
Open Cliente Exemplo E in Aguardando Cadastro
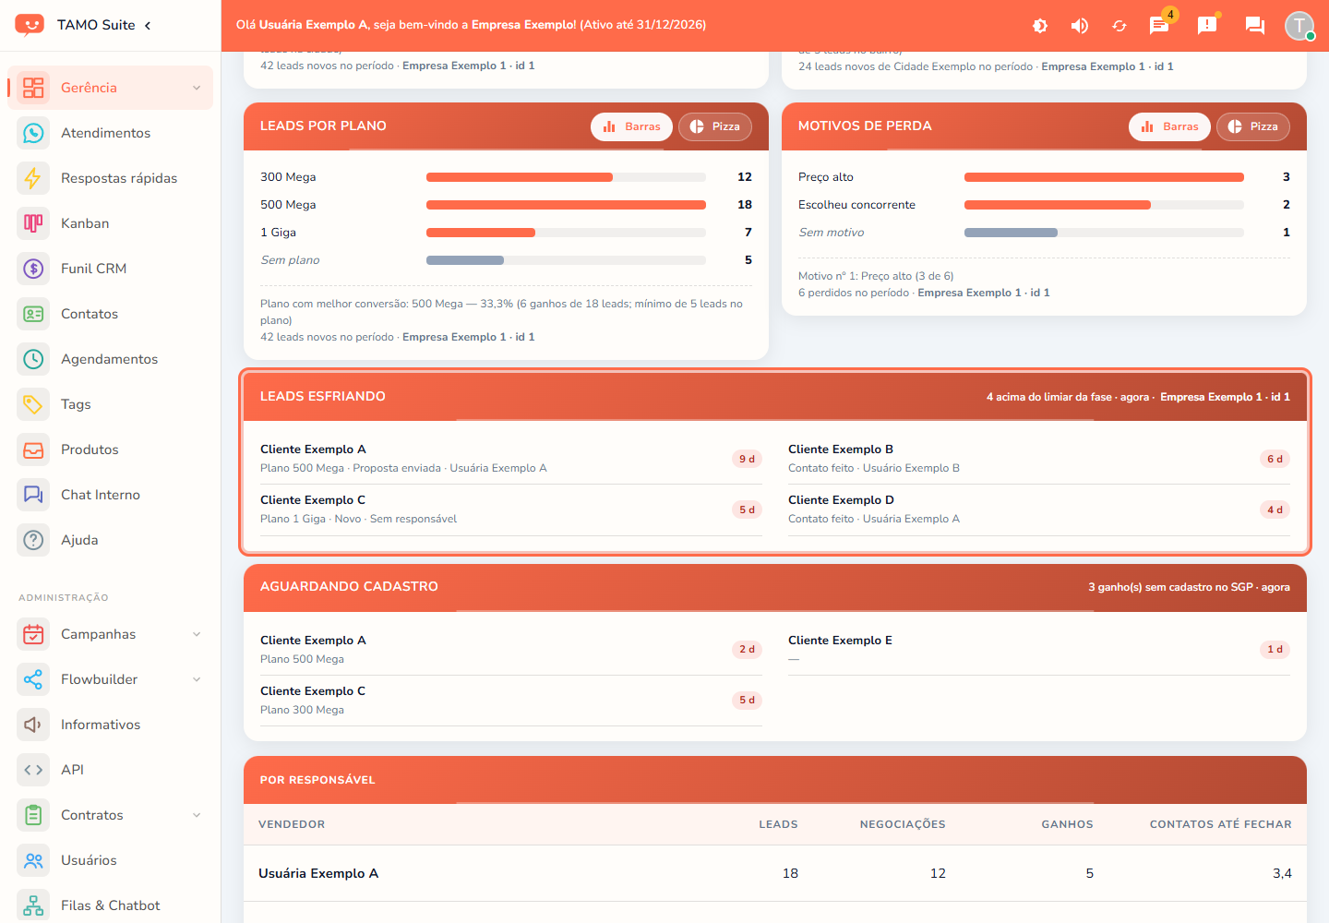coord(1039,650)
